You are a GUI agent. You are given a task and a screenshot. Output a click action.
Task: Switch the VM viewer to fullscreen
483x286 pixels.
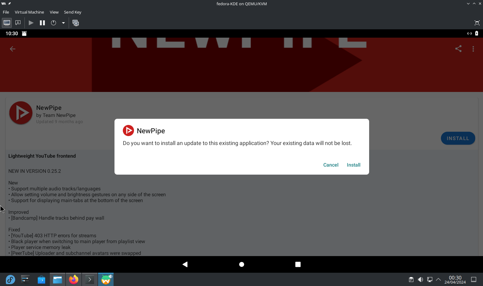[x=477, y=23]
